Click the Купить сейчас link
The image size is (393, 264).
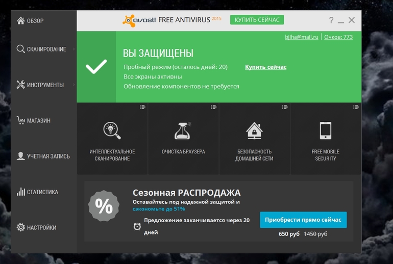click(266, 67)
